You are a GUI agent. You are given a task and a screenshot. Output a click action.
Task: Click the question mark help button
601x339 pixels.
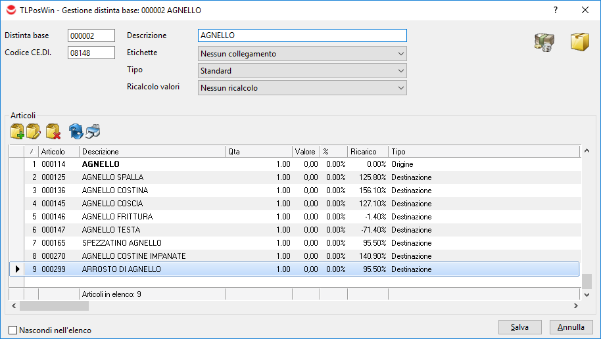coord(556,10)
